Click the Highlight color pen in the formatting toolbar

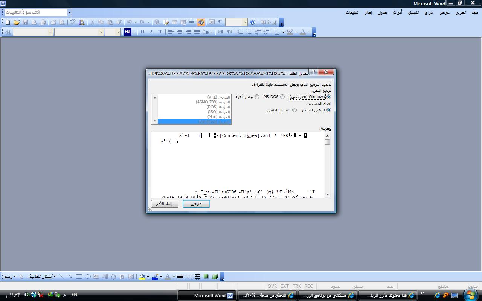(290, 32)
